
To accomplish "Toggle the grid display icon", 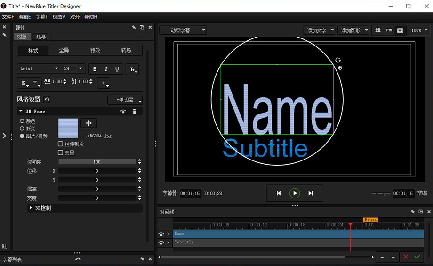I will click(x=377, y=30).
